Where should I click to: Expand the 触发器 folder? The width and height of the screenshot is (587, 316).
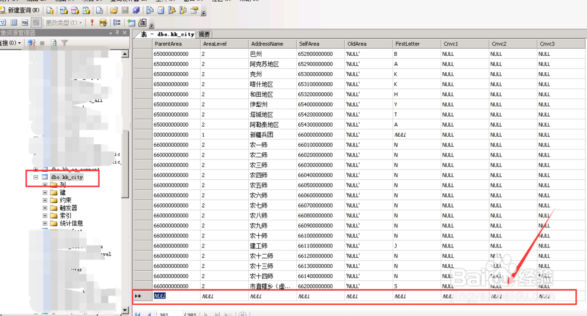(45, 208)
